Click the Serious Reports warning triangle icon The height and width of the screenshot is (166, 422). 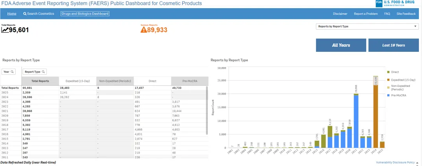[x=143, y=30]
